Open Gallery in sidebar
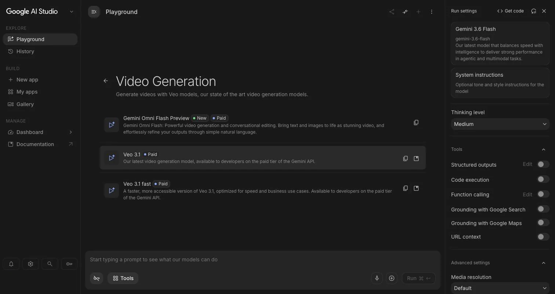 point(40,104)
